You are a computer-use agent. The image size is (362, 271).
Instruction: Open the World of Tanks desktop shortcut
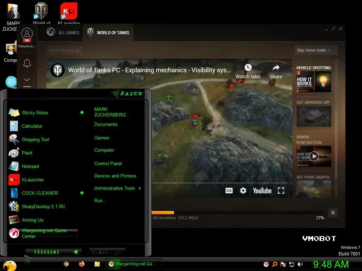(41, 13)
